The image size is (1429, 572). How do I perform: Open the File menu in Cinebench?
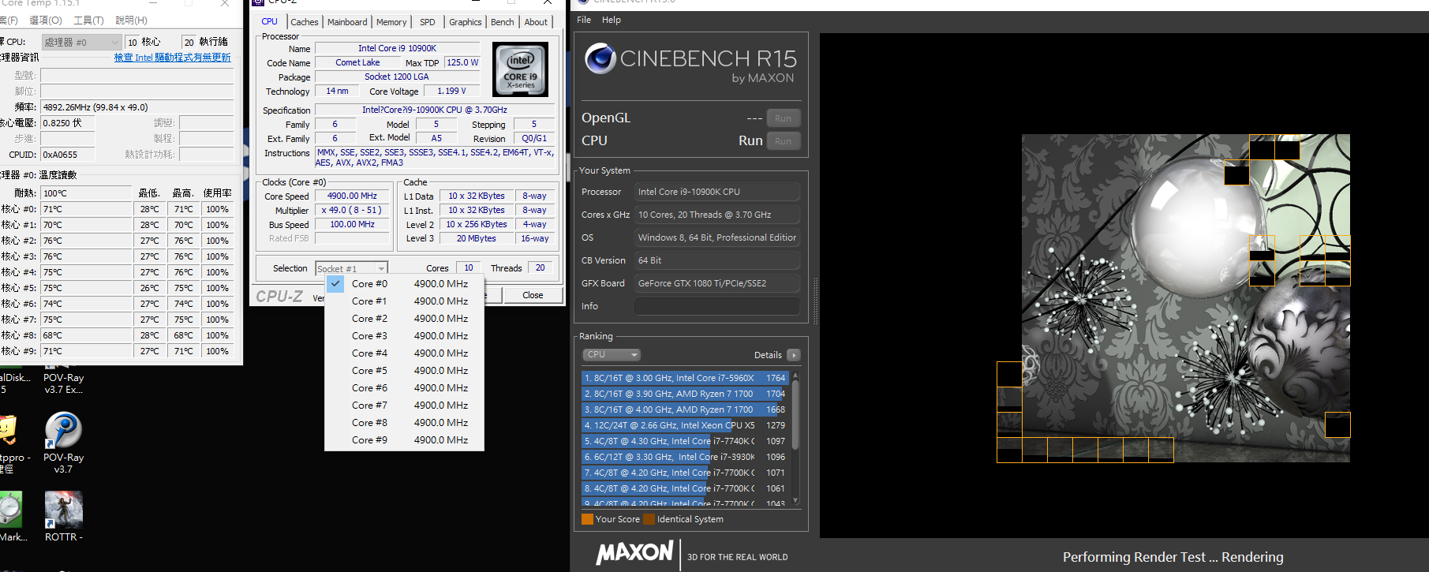pos(584,20)
